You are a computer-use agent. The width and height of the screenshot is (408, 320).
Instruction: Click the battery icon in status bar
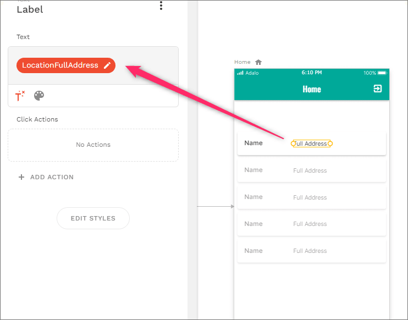pyautogui.click(x=382, y=73)
